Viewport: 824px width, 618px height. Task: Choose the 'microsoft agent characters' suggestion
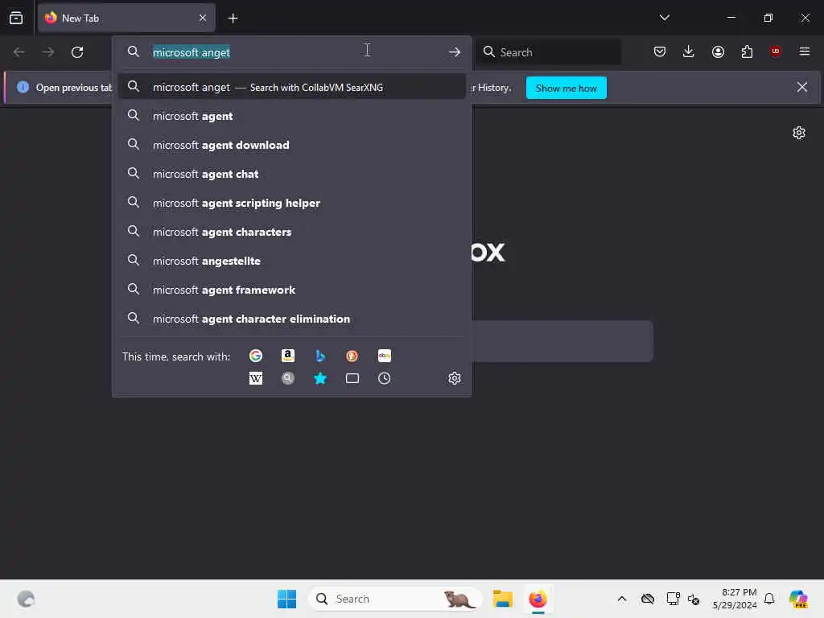click(x=291, y=232)
